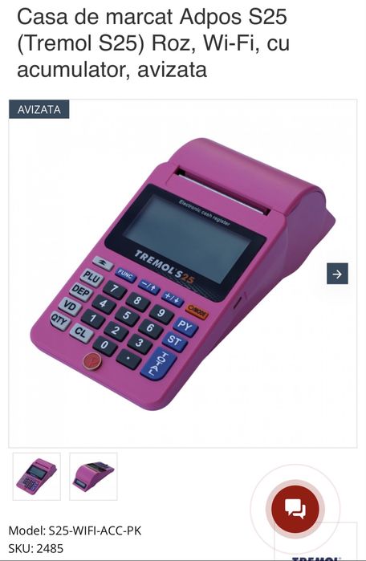
Task: Click the Tremol S25 logo on device
Action: [x=164, y=267]
